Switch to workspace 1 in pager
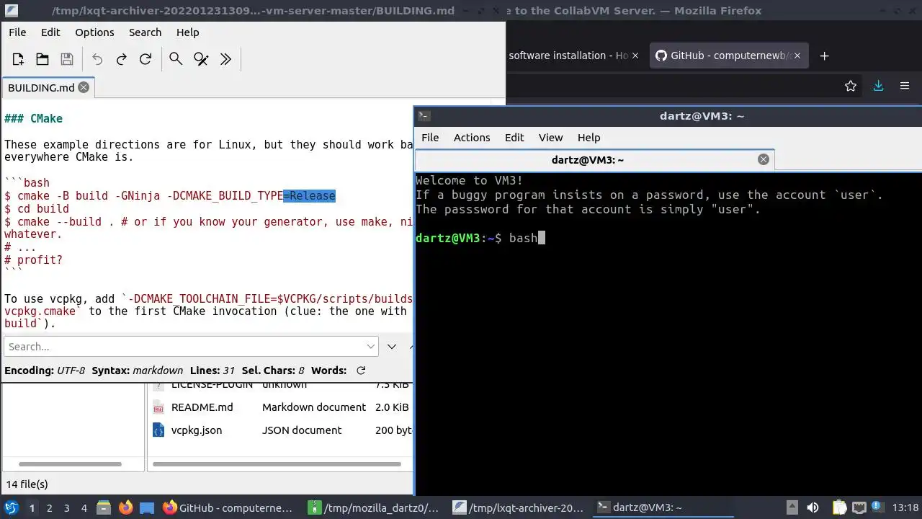 [32, 508]
